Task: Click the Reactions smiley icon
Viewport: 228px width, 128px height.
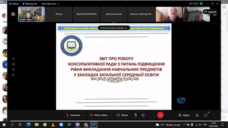Action: pyautogui.click(x=143, y=115)
